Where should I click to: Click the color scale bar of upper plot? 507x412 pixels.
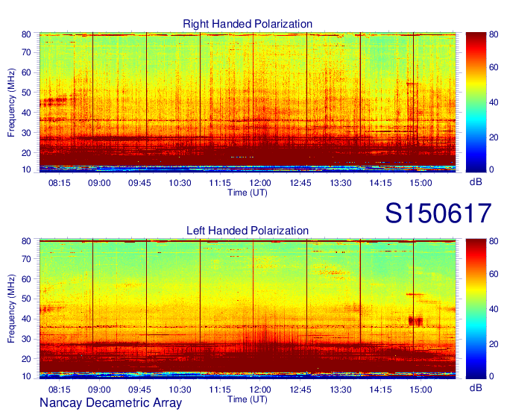pos(476,102)
